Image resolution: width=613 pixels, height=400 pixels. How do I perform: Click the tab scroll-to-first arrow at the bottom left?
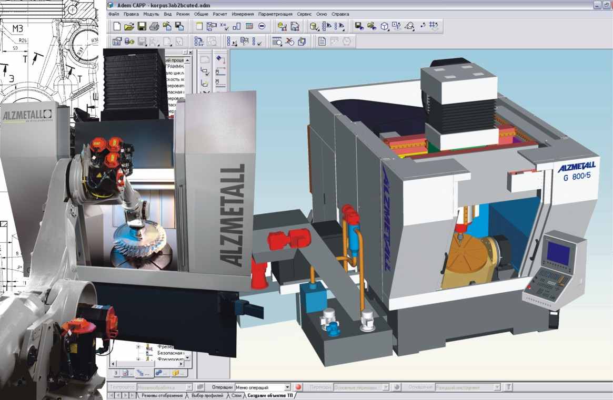111,396
